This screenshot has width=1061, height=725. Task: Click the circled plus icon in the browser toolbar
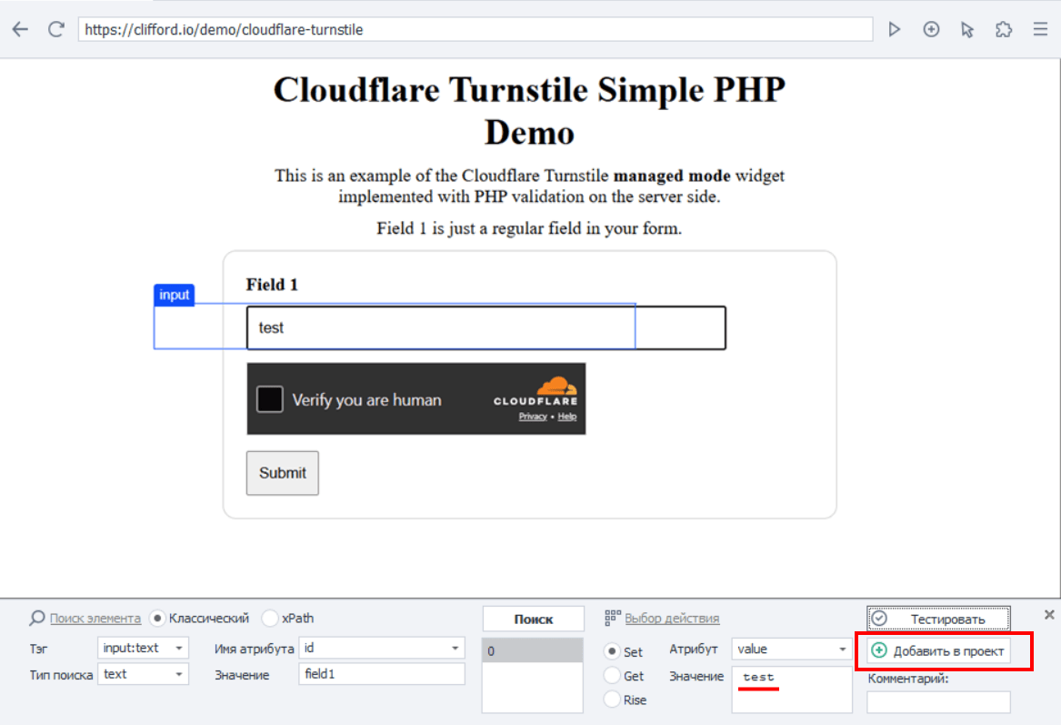(931, 29)
